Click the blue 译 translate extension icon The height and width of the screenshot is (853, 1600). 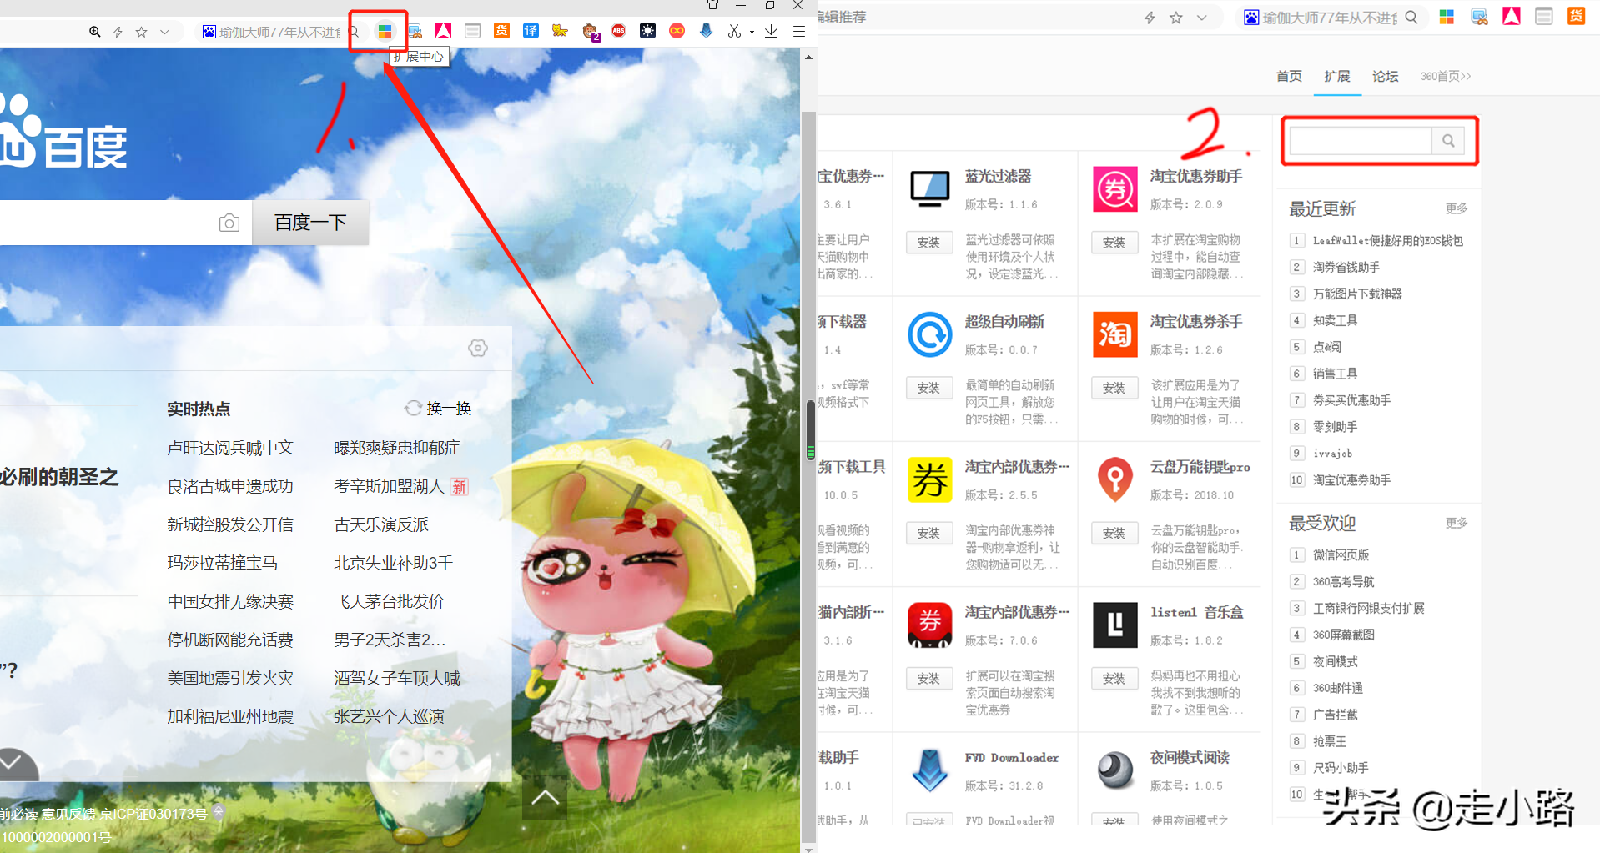[531, 31]
